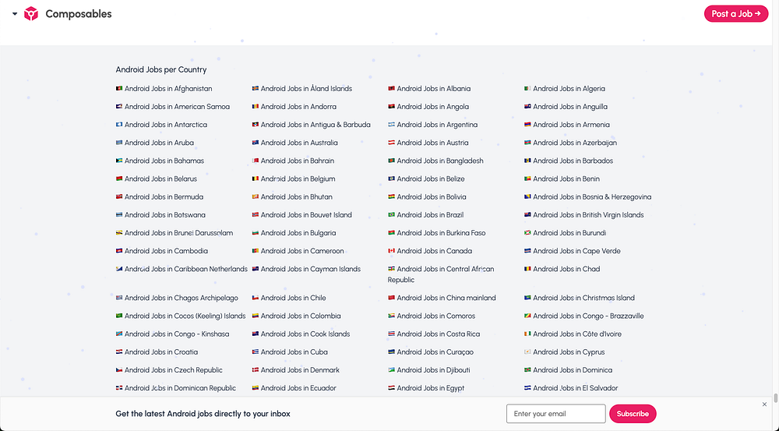Open Android Jobs in Cocos (Keeling) Islands link
Screen dimensions: 779x431
point(181,316)
